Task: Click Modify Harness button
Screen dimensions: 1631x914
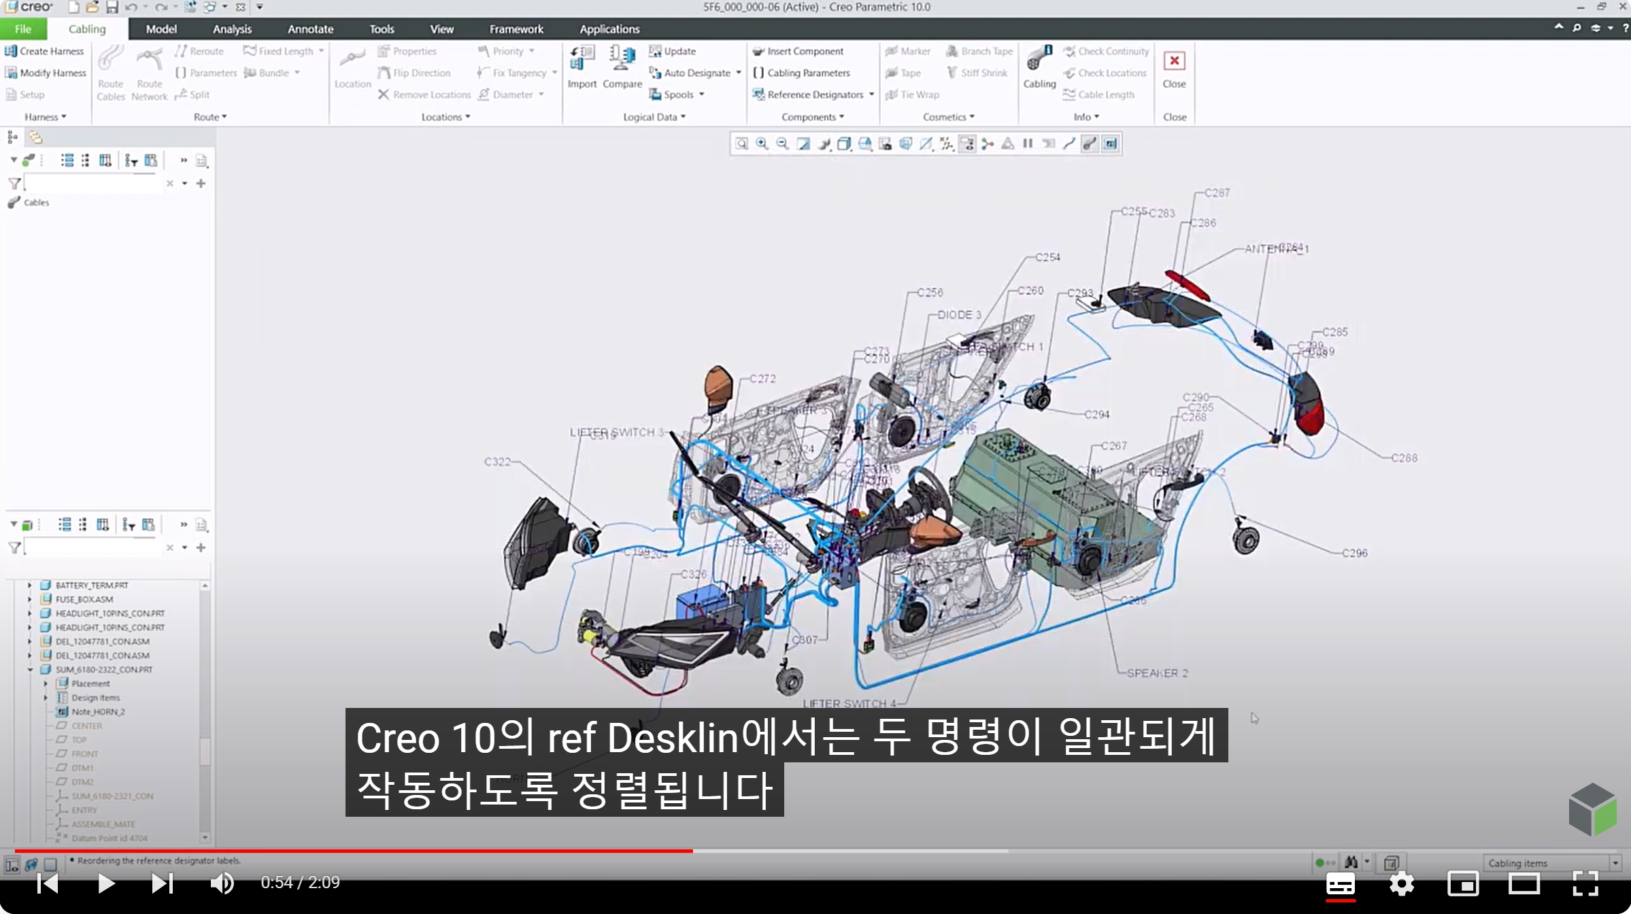Action: click(46, 73)
